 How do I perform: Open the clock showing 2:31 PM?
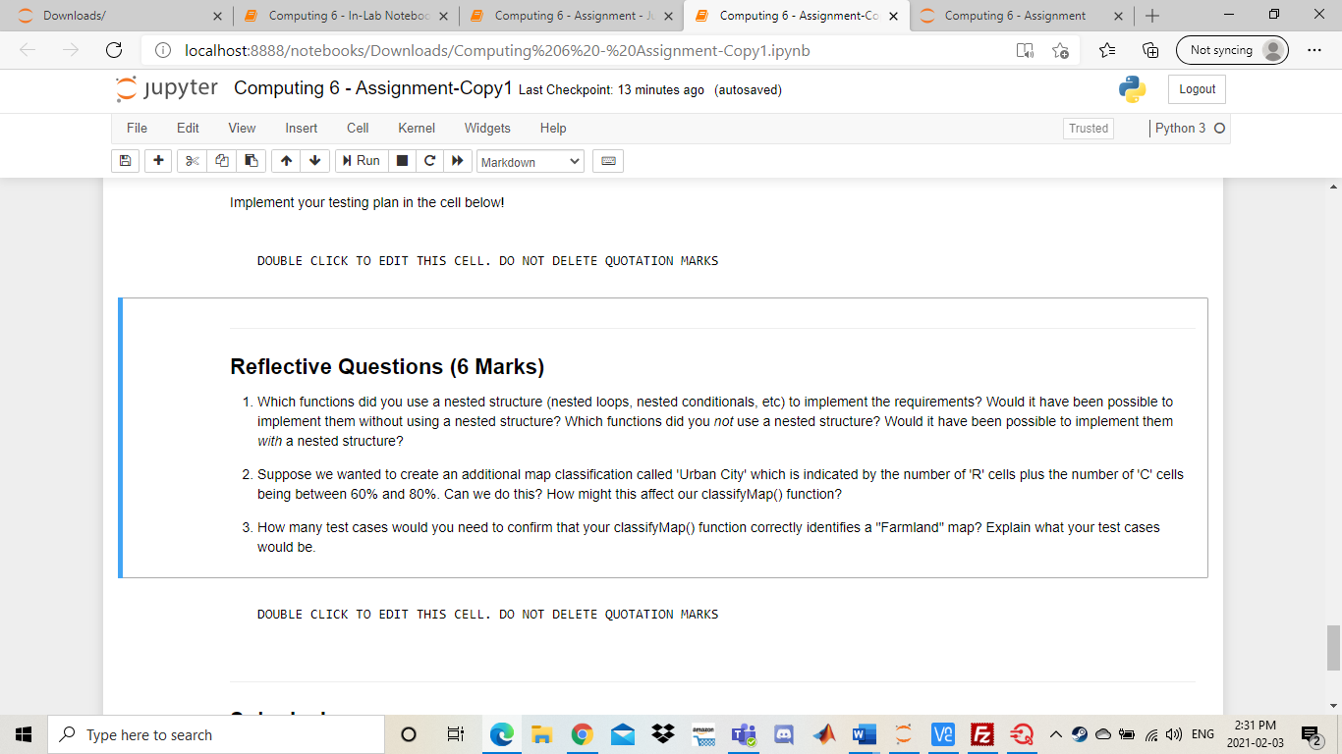point(1256,734)
